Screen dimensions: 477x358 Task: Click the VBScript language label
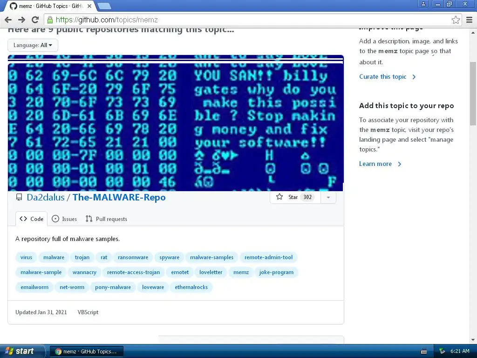click(x=88, y=312)
